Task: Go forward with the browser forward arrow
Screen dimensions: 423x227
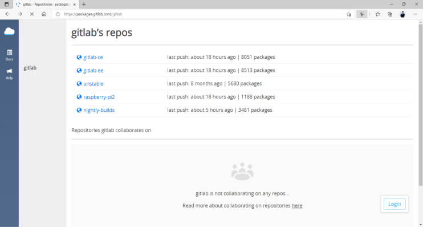Action: [20, 14]
